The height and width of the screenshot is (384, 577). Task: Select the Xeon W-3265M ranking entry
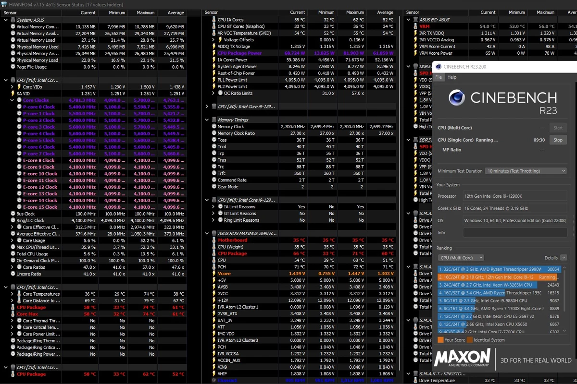[499, 285]
